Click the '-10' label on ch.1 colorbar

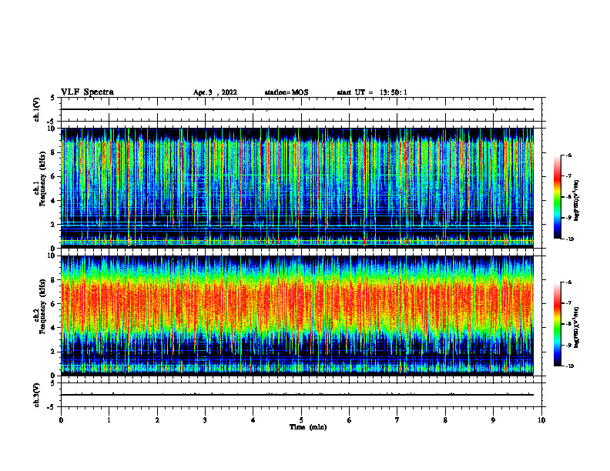(570, 239)
